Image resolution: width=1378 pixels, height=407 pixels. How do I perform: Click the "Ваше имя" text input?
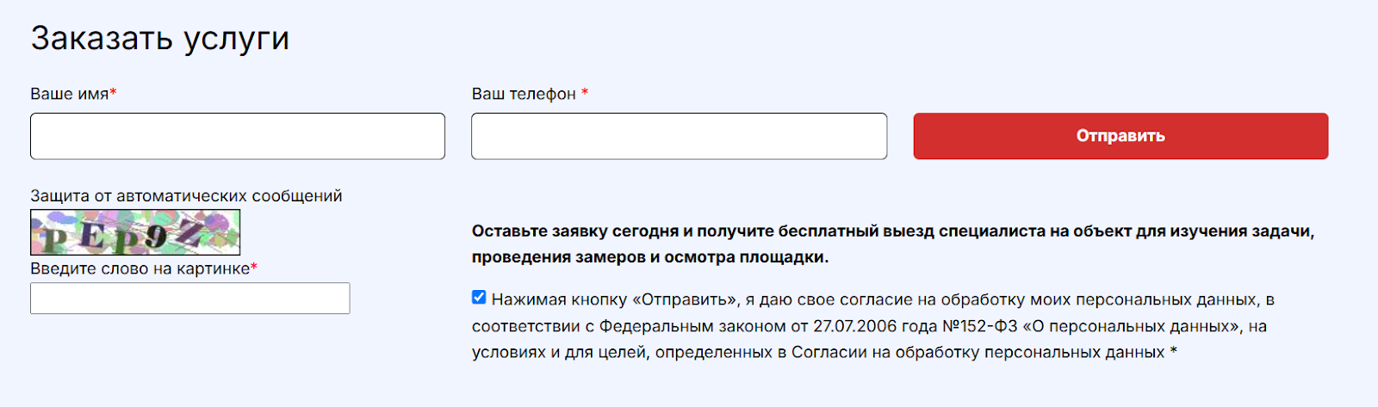click(x=238, y=136)
